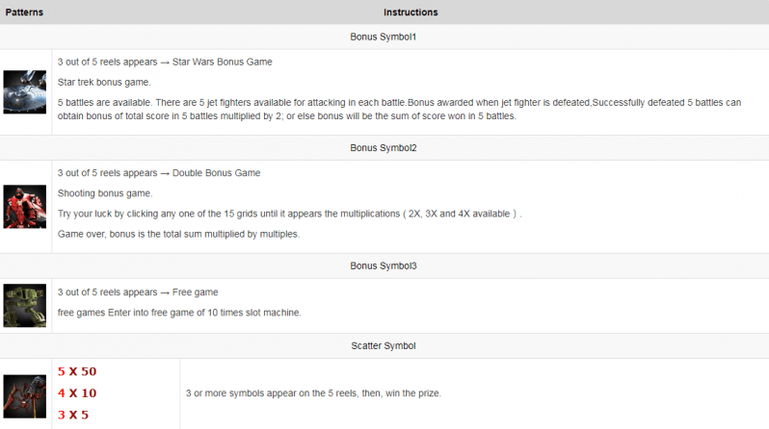The height and width of the screenshot is (429, 769).
Task: Click the Free game trigger line
Action: [138, 292]
